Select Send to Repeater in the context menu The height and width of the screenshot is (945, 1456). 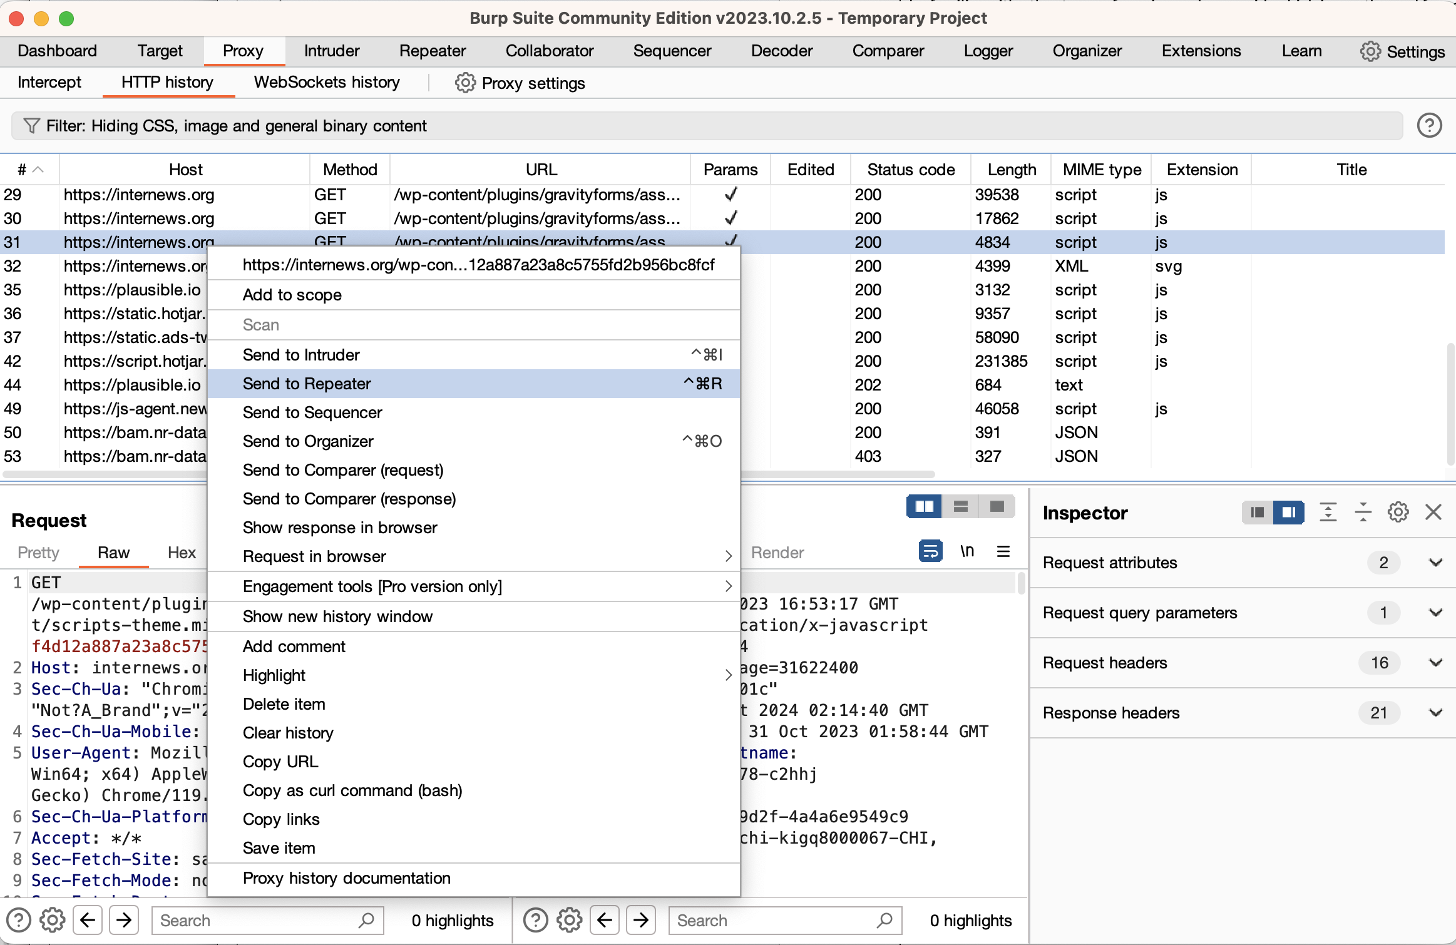(307, 383)
